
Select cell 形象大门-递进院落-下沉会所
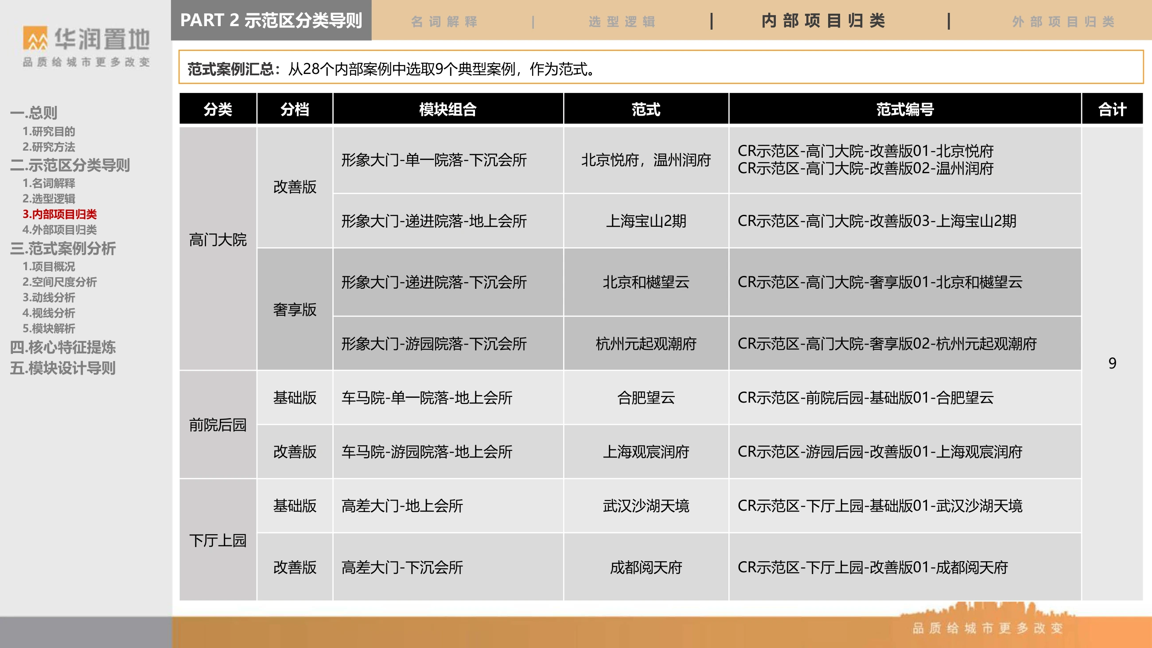pyautogui.click(x=448, y=282)
